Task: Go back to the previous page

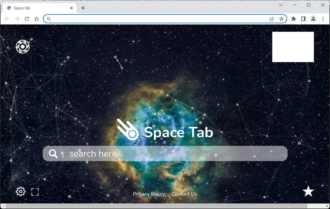Action: point(7,19)
